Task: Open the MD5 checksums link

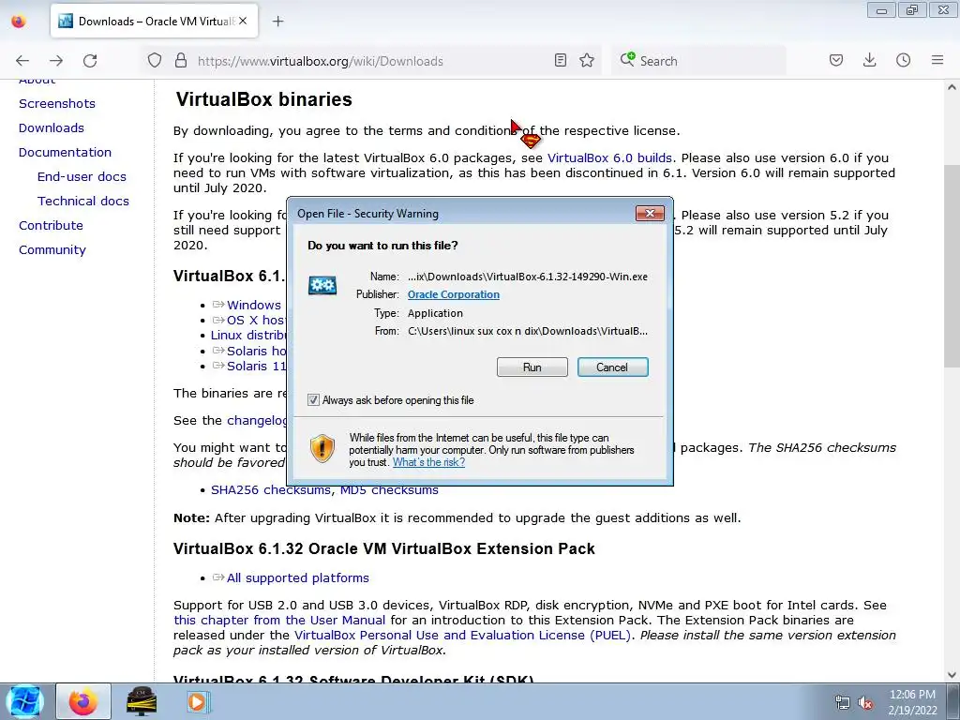Action: tap(389, 490)
